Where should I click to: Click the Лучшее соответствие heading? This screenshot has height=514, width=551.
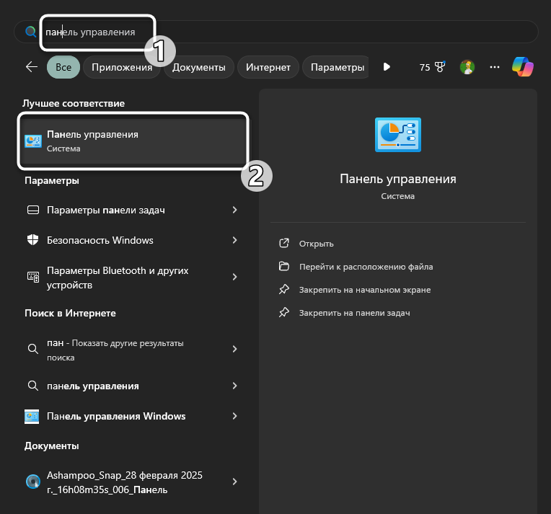(x=74, y=103)
